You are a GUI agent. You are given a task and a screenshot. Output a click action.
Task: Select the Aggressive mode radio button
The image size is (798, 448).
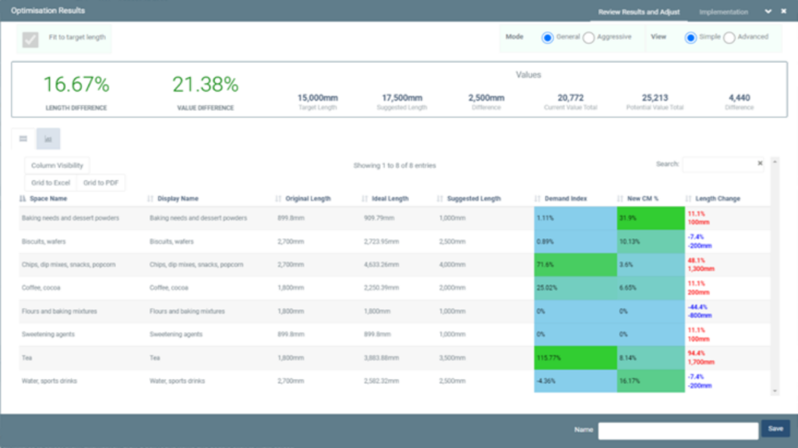click(x=588, y=38)
